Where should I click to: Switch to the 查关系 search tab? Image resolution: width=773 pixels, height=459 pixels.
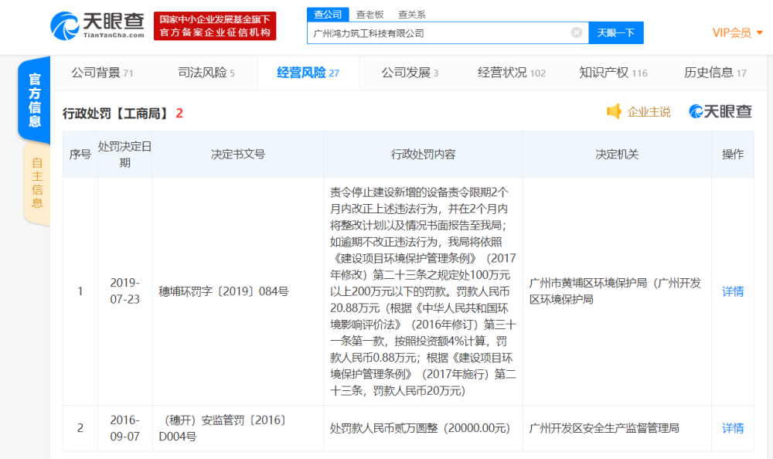(412, 15)
